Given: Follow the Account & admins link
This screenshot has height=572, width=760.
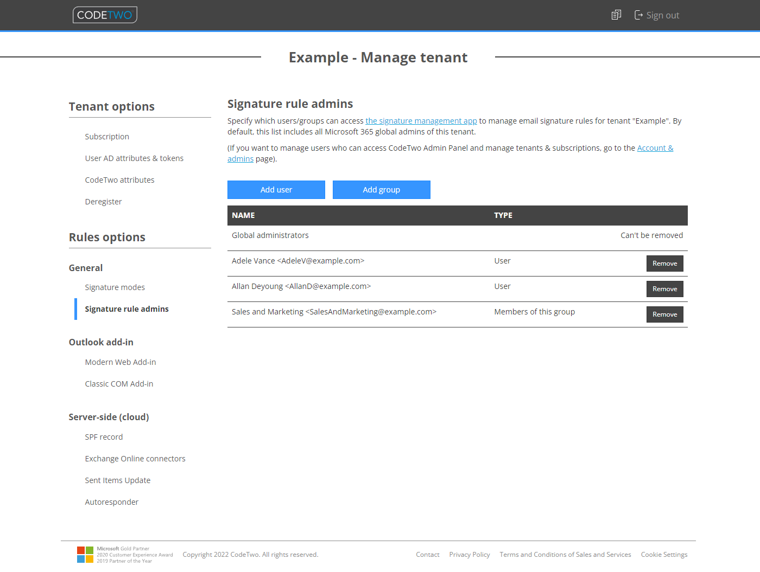Looking at the screenshot, I should pos(655,148).
